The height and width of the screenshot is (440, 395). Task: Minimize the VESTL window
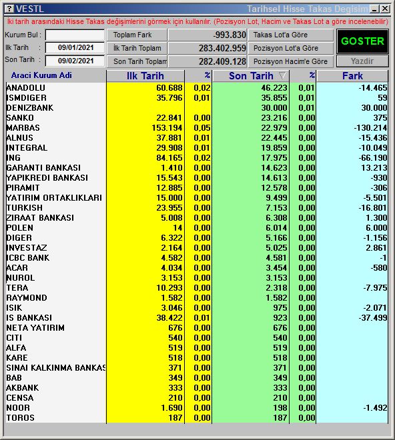click(x=374, y=9)
